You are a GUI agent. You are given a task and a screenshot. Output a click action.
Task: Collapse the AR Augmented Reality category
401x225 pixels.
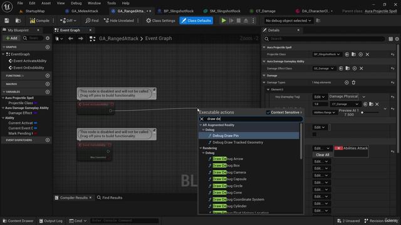pos(200,125)
